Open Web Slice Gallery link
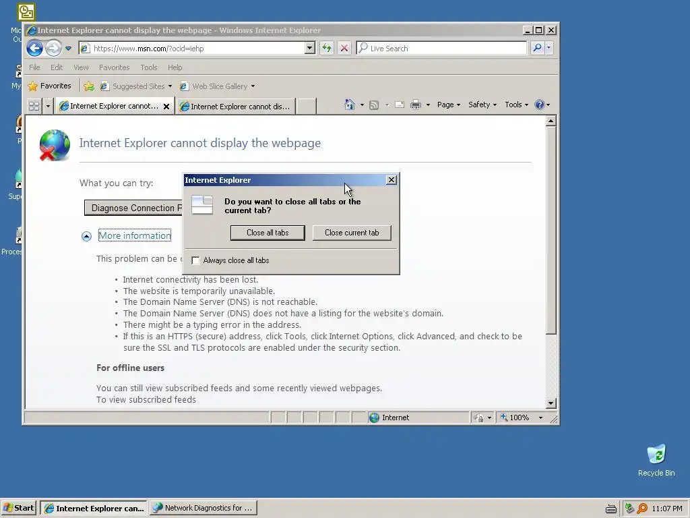 click(217, 86)
